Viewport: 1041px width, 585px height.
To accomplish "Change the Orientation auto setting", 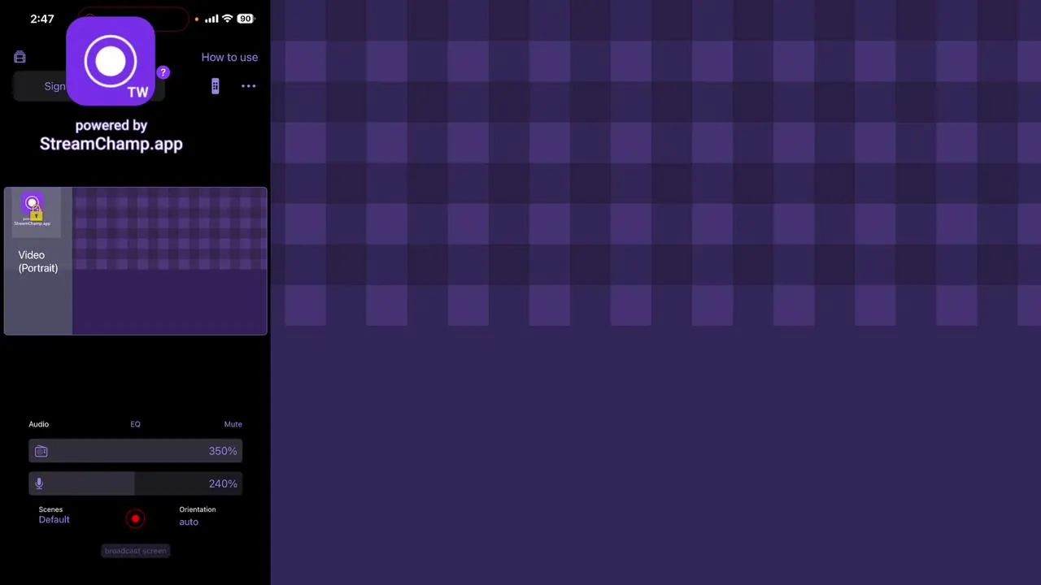I will click(198, 516).
